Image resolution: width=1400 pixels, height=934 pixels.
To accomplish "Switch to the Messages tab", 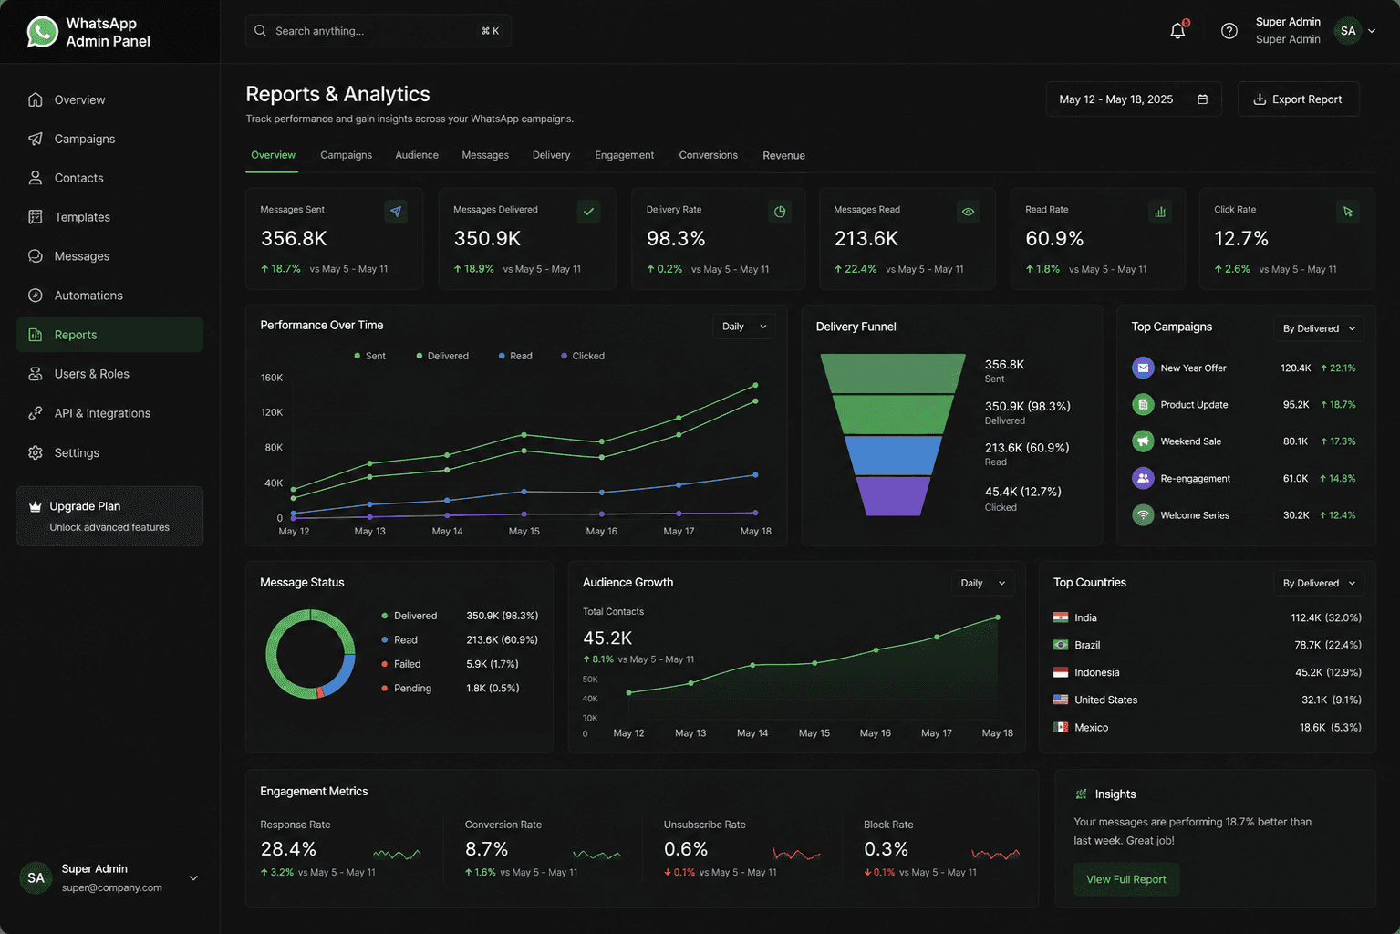I will point(485,155).
